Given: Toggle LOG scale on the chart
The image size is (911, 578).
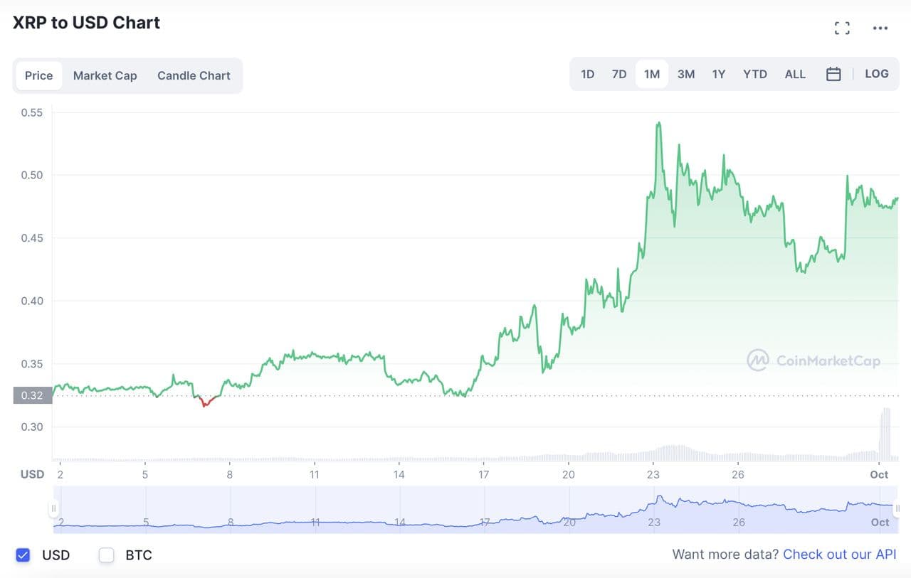Looking at the screenshot, I should tap(876, 74).
